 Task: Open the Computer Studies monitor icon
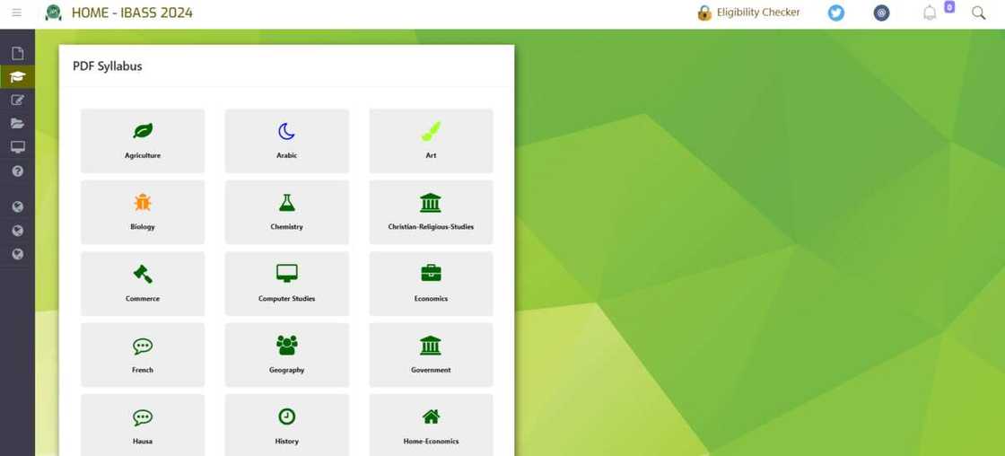286,274
